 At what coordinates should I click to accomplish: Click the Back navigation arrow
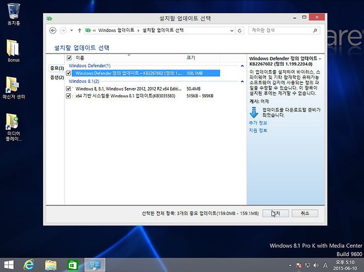tap(53, 30)
